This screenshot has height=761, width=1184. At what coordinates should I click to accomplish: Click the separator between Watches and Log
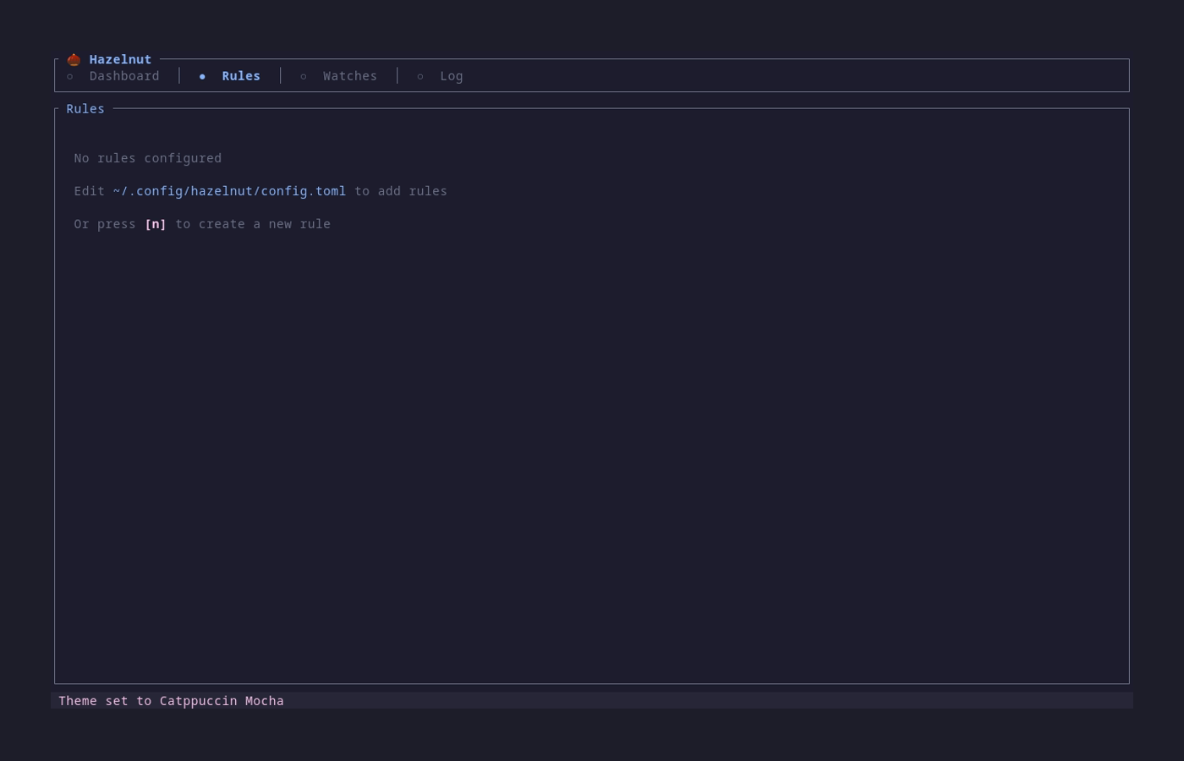click(x=397, y=75)
